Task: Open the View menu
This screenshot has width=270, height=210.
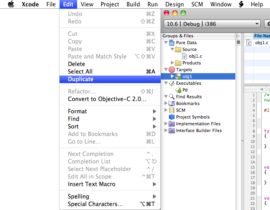Action: (87, 4)
